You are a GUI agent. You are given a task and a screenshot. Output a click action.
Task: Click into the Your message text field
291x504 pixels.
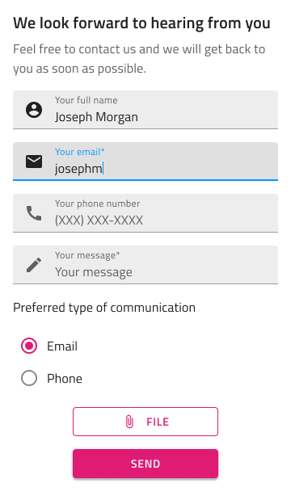pos(145,265)
